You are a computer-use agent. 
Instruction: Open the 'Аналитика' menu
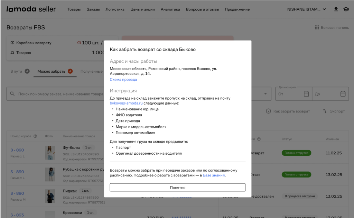170,9
